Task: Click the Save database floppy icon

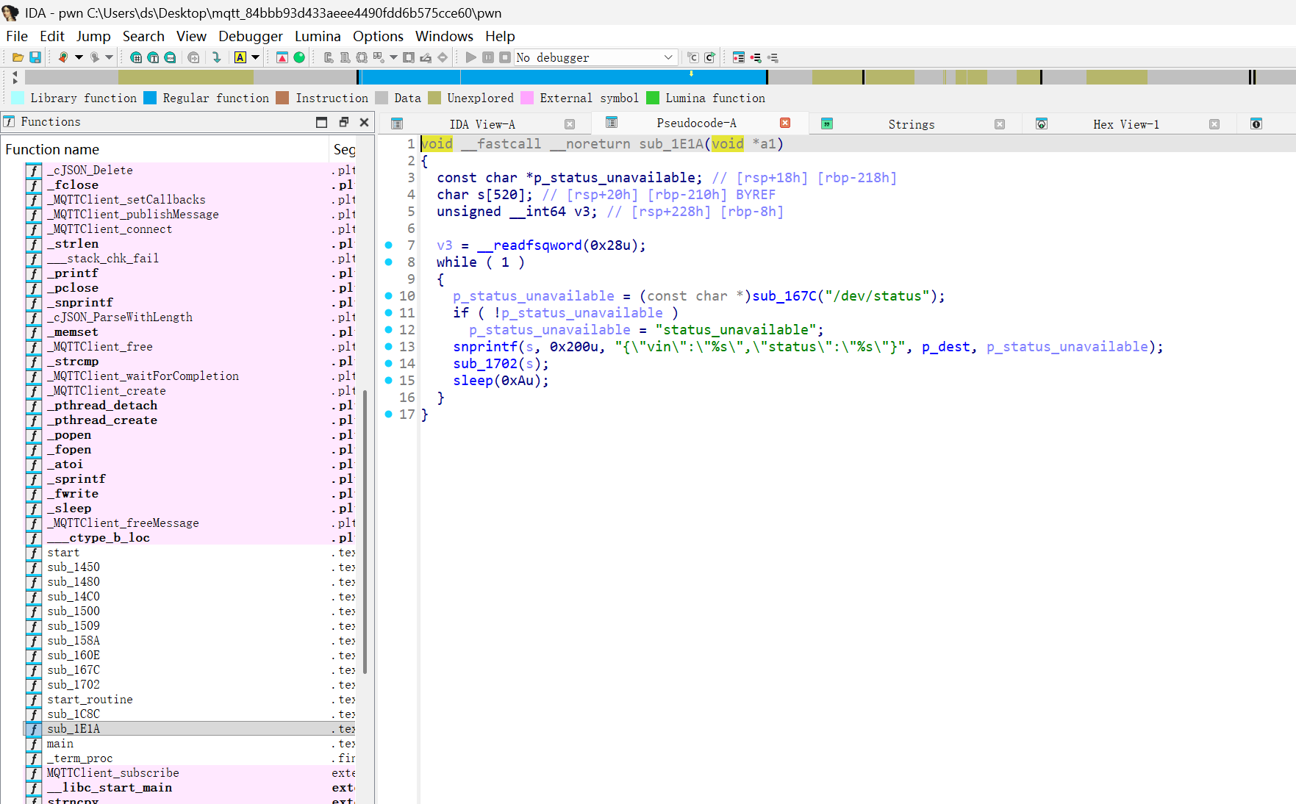Action: point(35,57)
